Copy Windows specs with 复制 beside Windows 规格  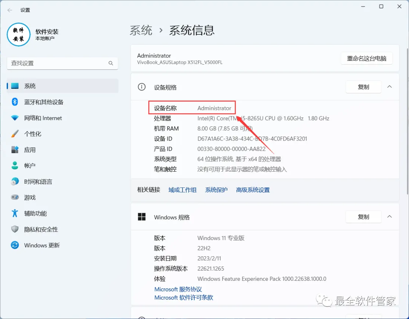coord(363,217)
